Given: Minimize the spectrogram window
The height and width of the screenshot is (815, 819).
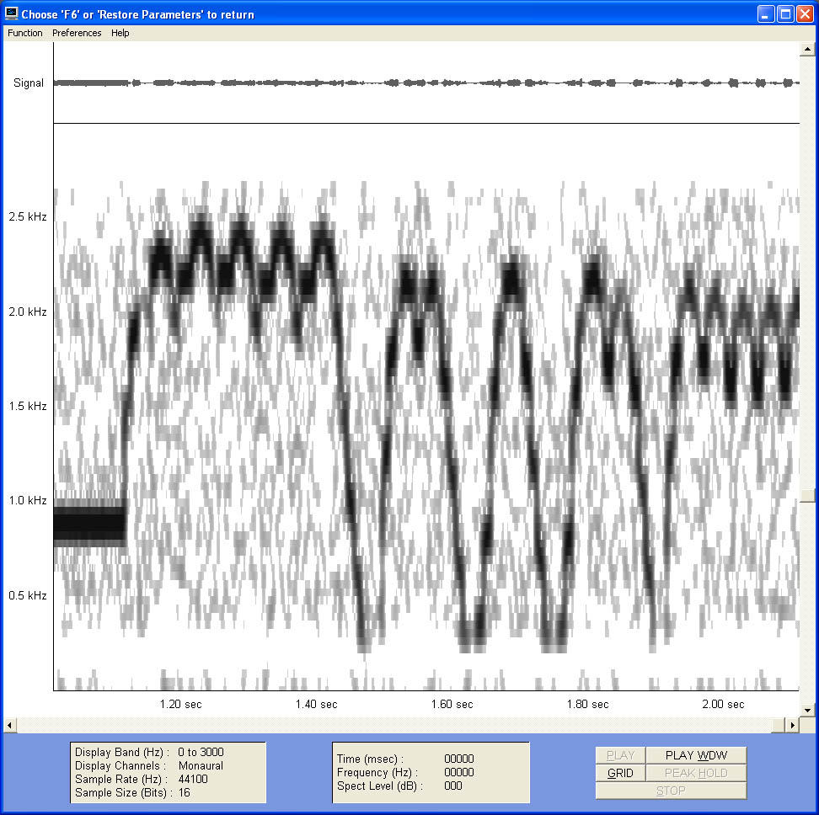Looking at the screenshot, I should pos(765,14).
